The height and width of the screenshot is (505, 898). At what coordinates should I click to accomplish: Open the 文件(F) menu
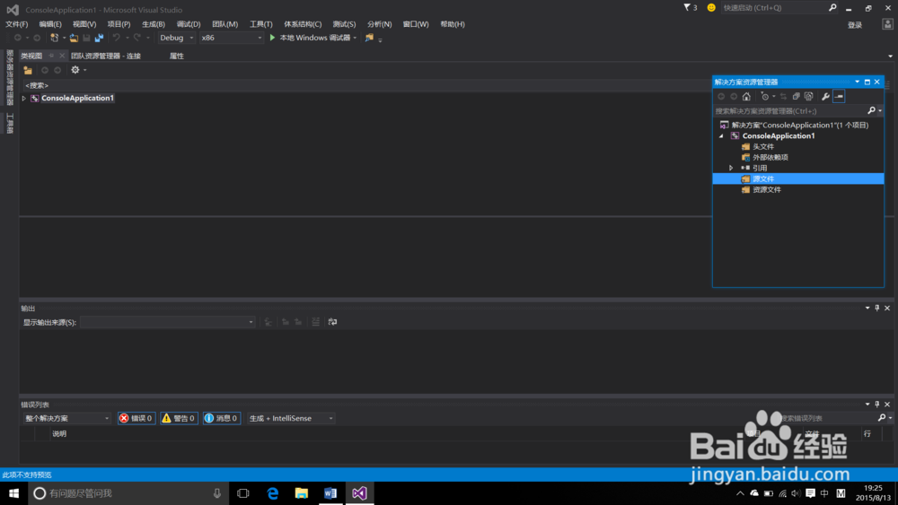16,24
